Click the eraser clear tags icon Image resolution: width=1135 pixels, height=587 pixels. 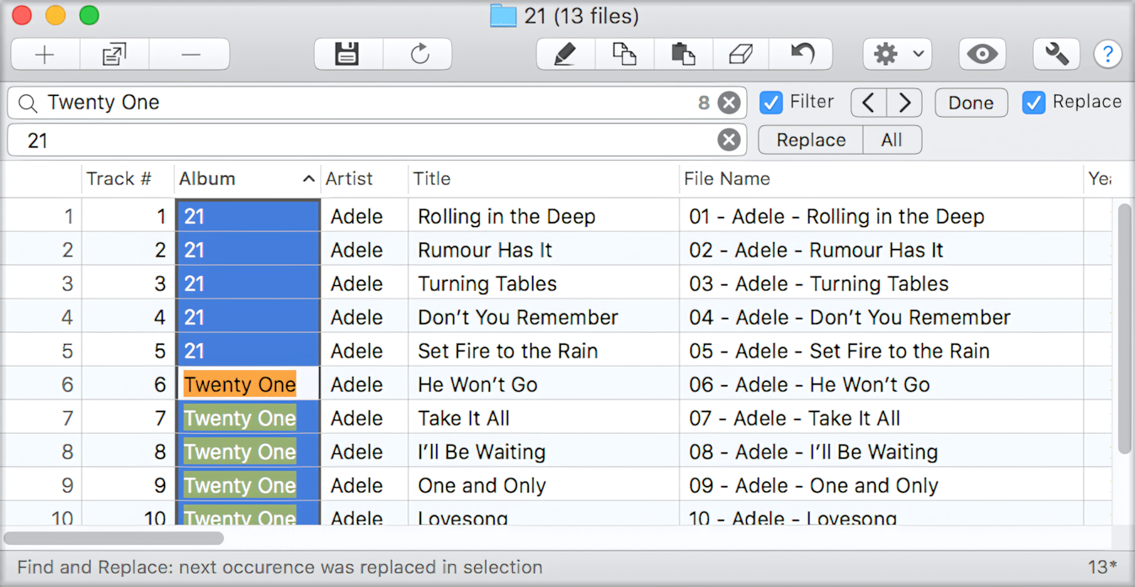tap(740, 55)
